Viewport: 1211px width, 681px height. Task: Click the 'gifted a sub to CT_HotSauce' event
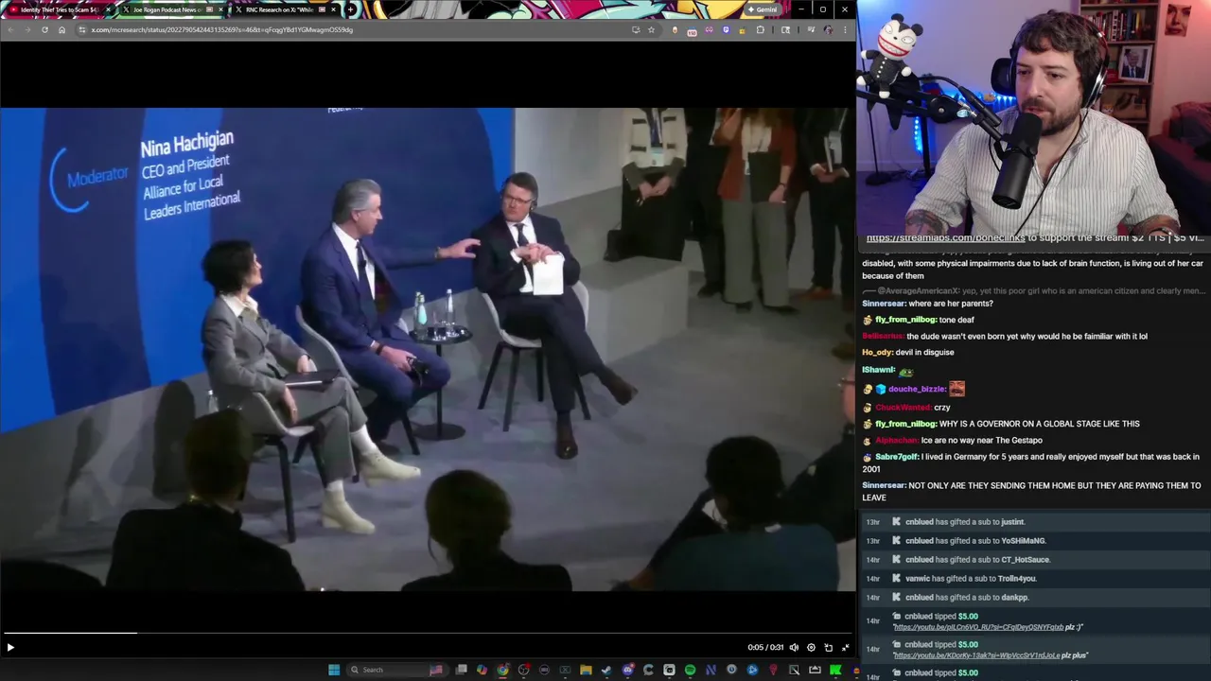1036,560
